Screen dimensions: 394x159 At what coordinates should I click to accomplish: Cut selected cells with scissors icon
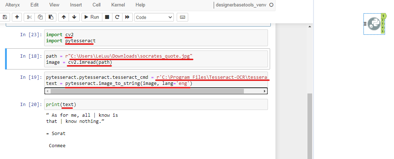29,17
